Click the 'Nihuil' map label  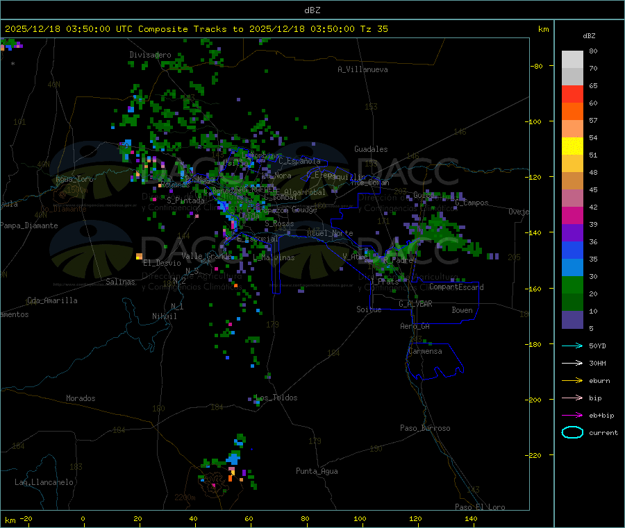pyautogui.click(x=165, y=316)
